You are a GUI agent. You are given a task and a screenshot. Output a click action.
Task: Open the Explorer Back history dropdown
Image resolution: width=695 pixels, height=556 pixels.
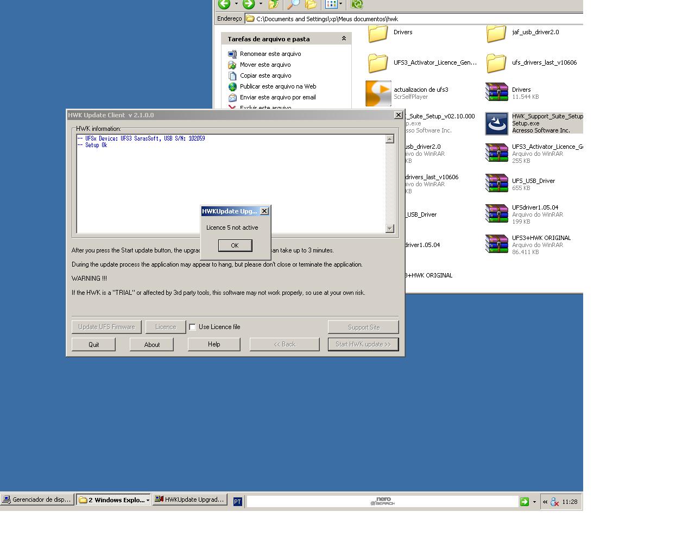pyautogui.click(x=236, y=4)
